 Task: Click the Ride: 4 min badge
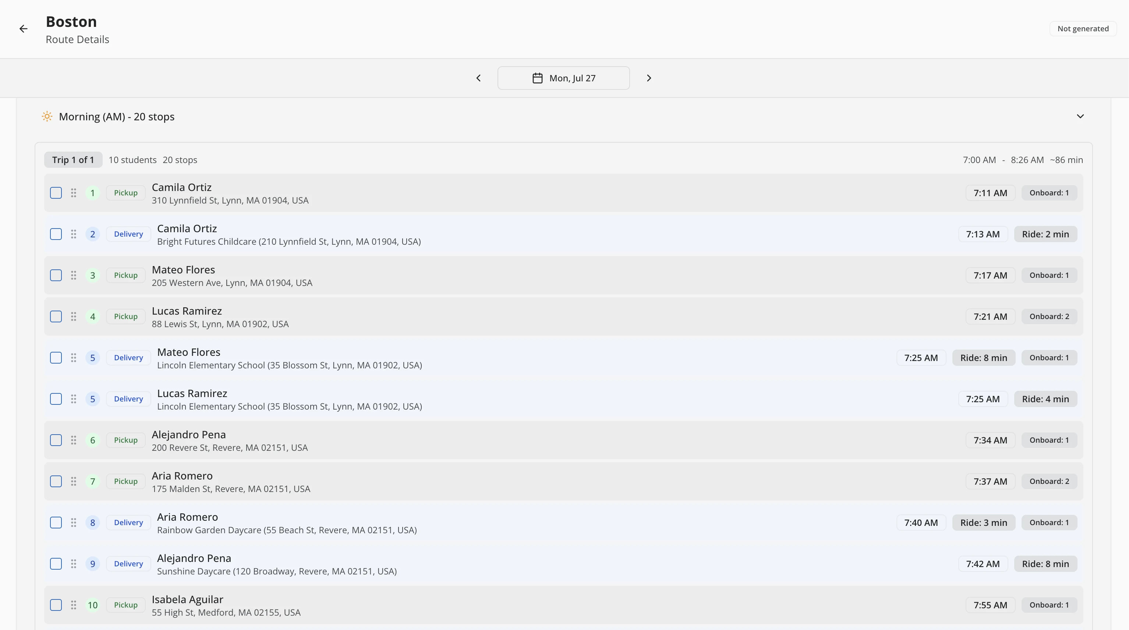click(x=1045, y=399)
